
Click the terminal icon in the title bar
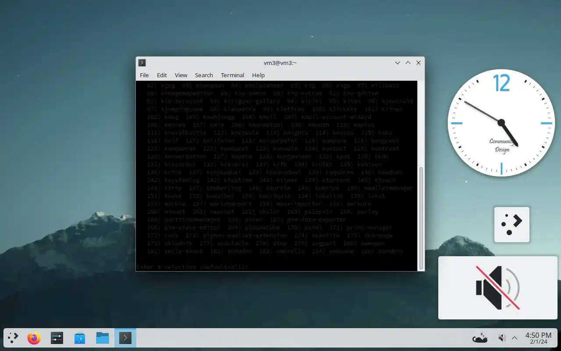(x=142, y=63)
